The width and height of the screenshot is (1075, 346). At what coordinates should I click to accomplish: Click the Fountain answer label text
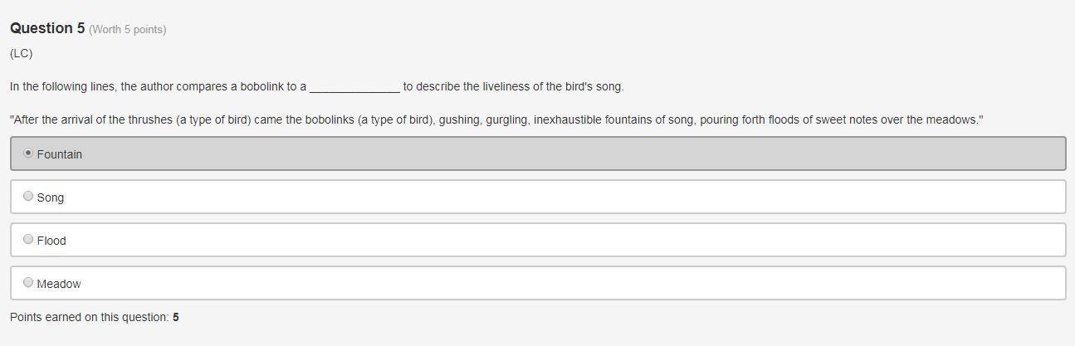(60, 154)
